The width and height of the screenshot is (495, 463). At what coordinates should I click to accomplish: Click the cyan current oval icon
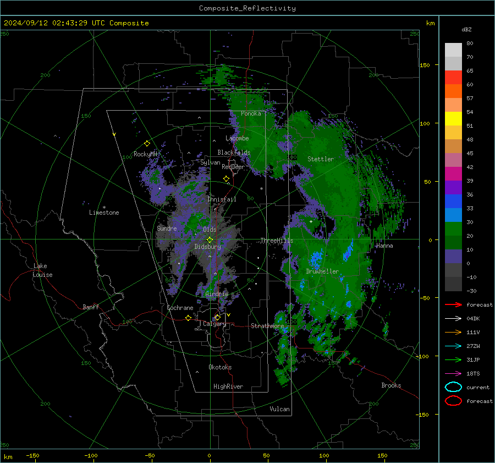coord(453,387)
